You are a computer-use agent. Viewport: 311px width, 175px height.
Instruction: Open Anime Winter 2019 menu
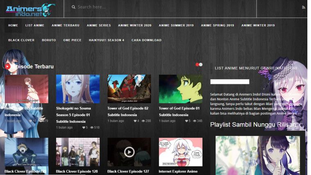click(x=258, y=25)
